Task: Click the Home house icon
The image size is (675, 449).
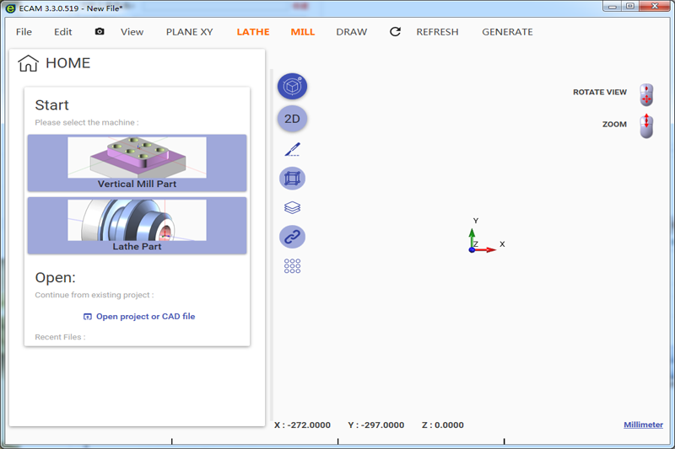Action: [x=29, y=63]
